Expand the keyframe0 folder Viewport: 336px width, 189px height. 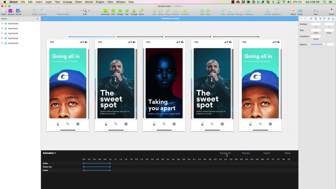2,24
